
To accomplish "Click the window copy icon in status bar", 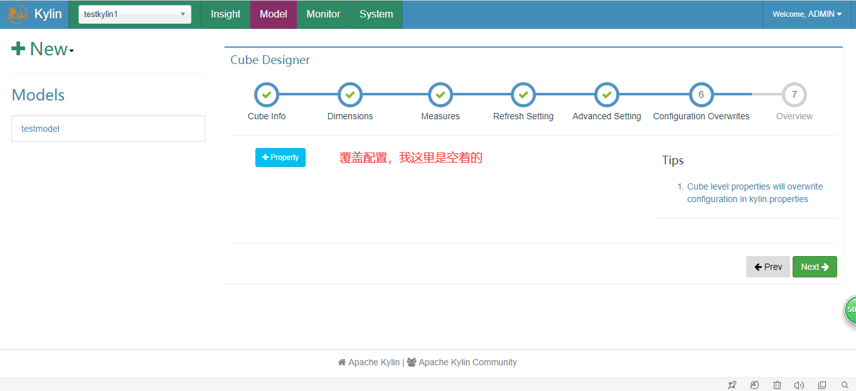I will [822, 385].
